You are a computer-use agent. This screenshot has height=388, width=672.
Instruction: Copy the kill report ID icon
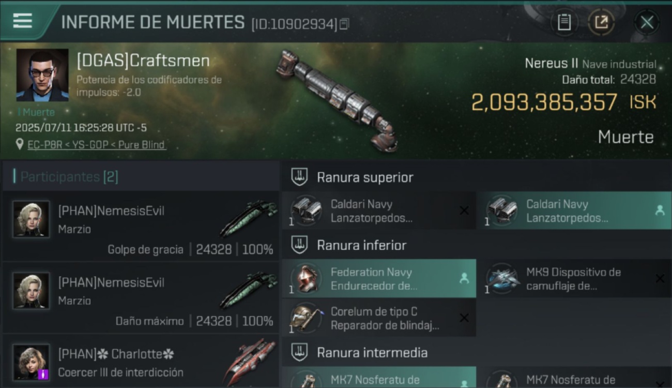344,24
